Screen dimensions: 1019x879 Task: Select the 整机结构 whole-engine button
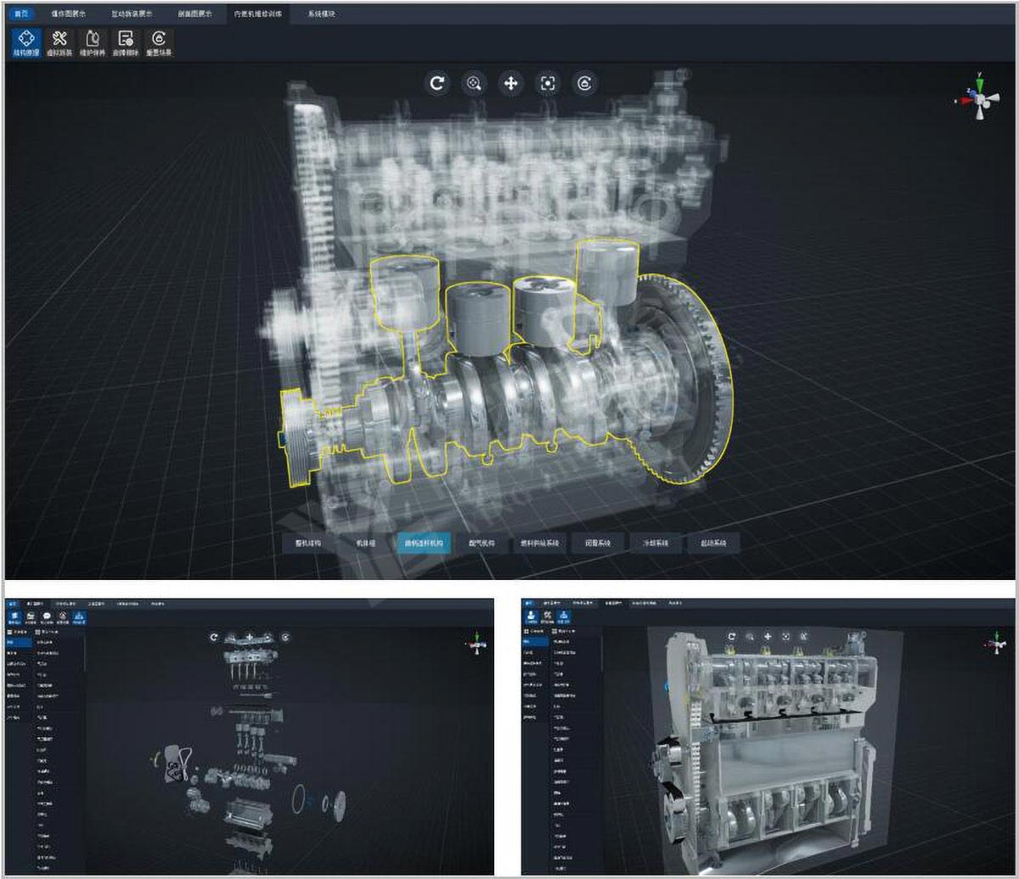[308, 544]
